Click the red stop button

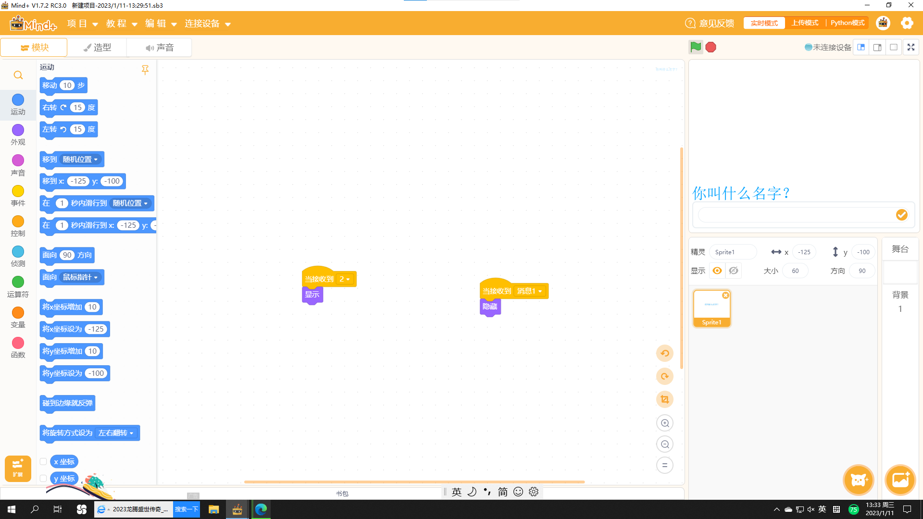711,47
